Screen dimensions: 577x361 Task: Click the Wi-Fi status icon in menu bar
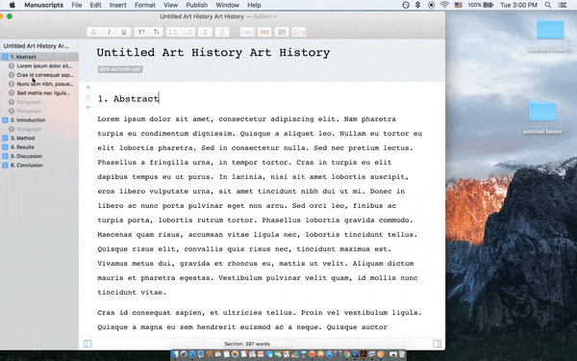[444, 5]
